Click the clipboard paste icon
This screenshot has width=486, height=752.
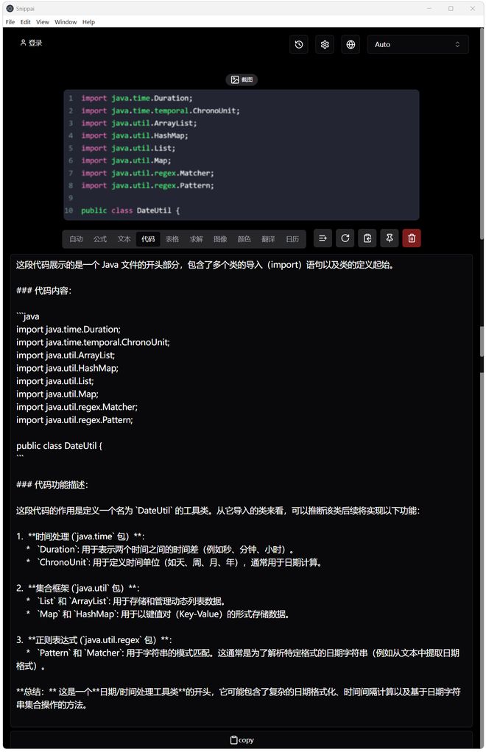click(367, 238)
